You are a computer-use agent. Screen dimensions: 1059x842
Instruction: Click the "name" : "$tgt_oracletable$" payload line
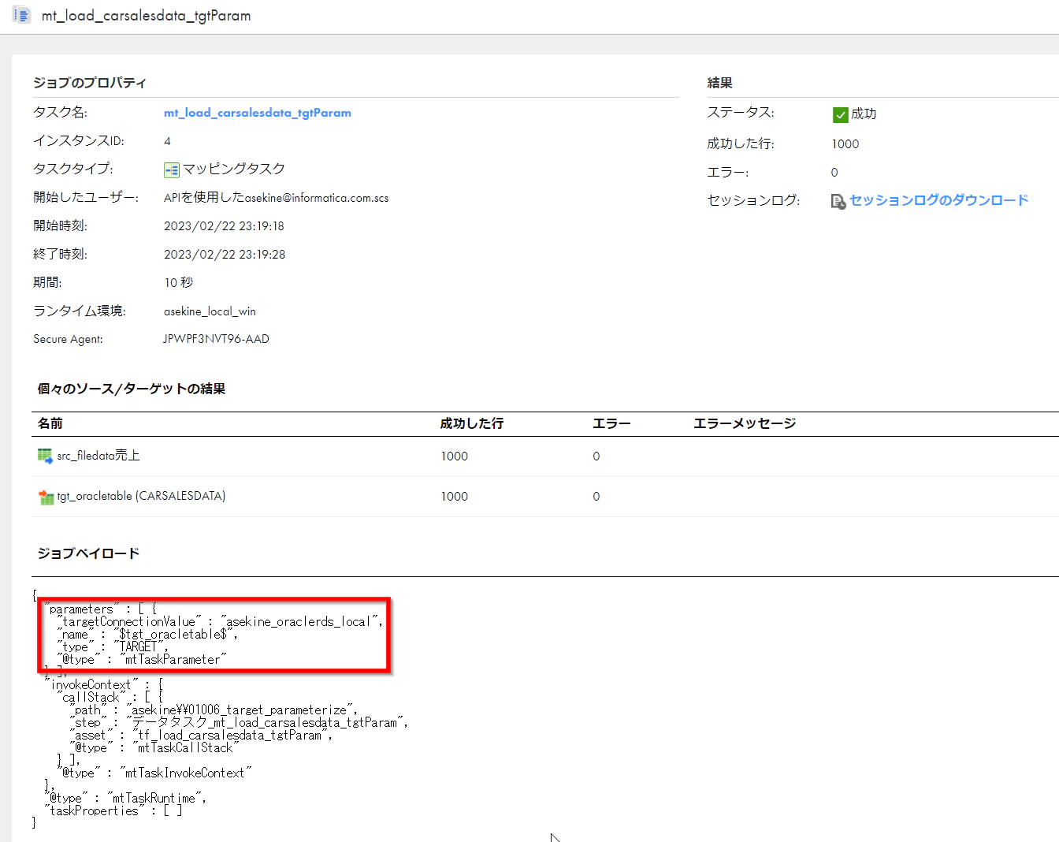(x=147, y=635)
